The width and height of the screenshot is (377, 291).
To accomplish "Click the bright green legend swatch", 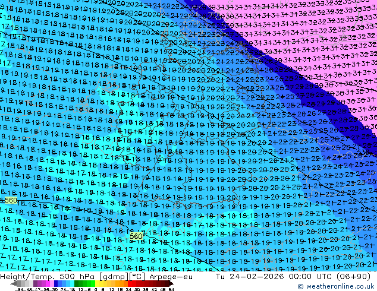I will [x=93, y=283].
